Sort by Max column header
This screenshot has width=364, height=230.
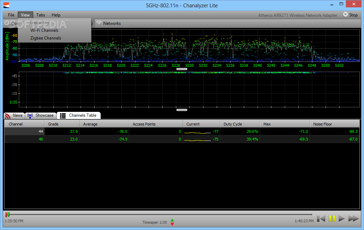coord(285,124)
